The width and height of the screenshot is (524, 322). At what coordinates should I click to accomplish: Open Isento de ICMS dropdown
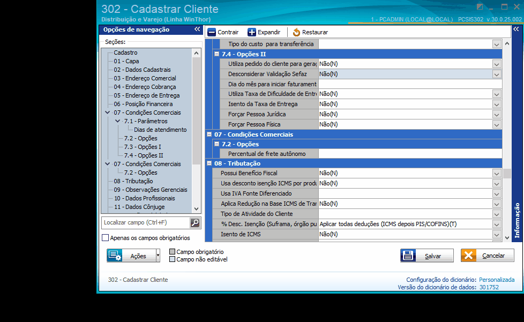click(x=497, y=235)
